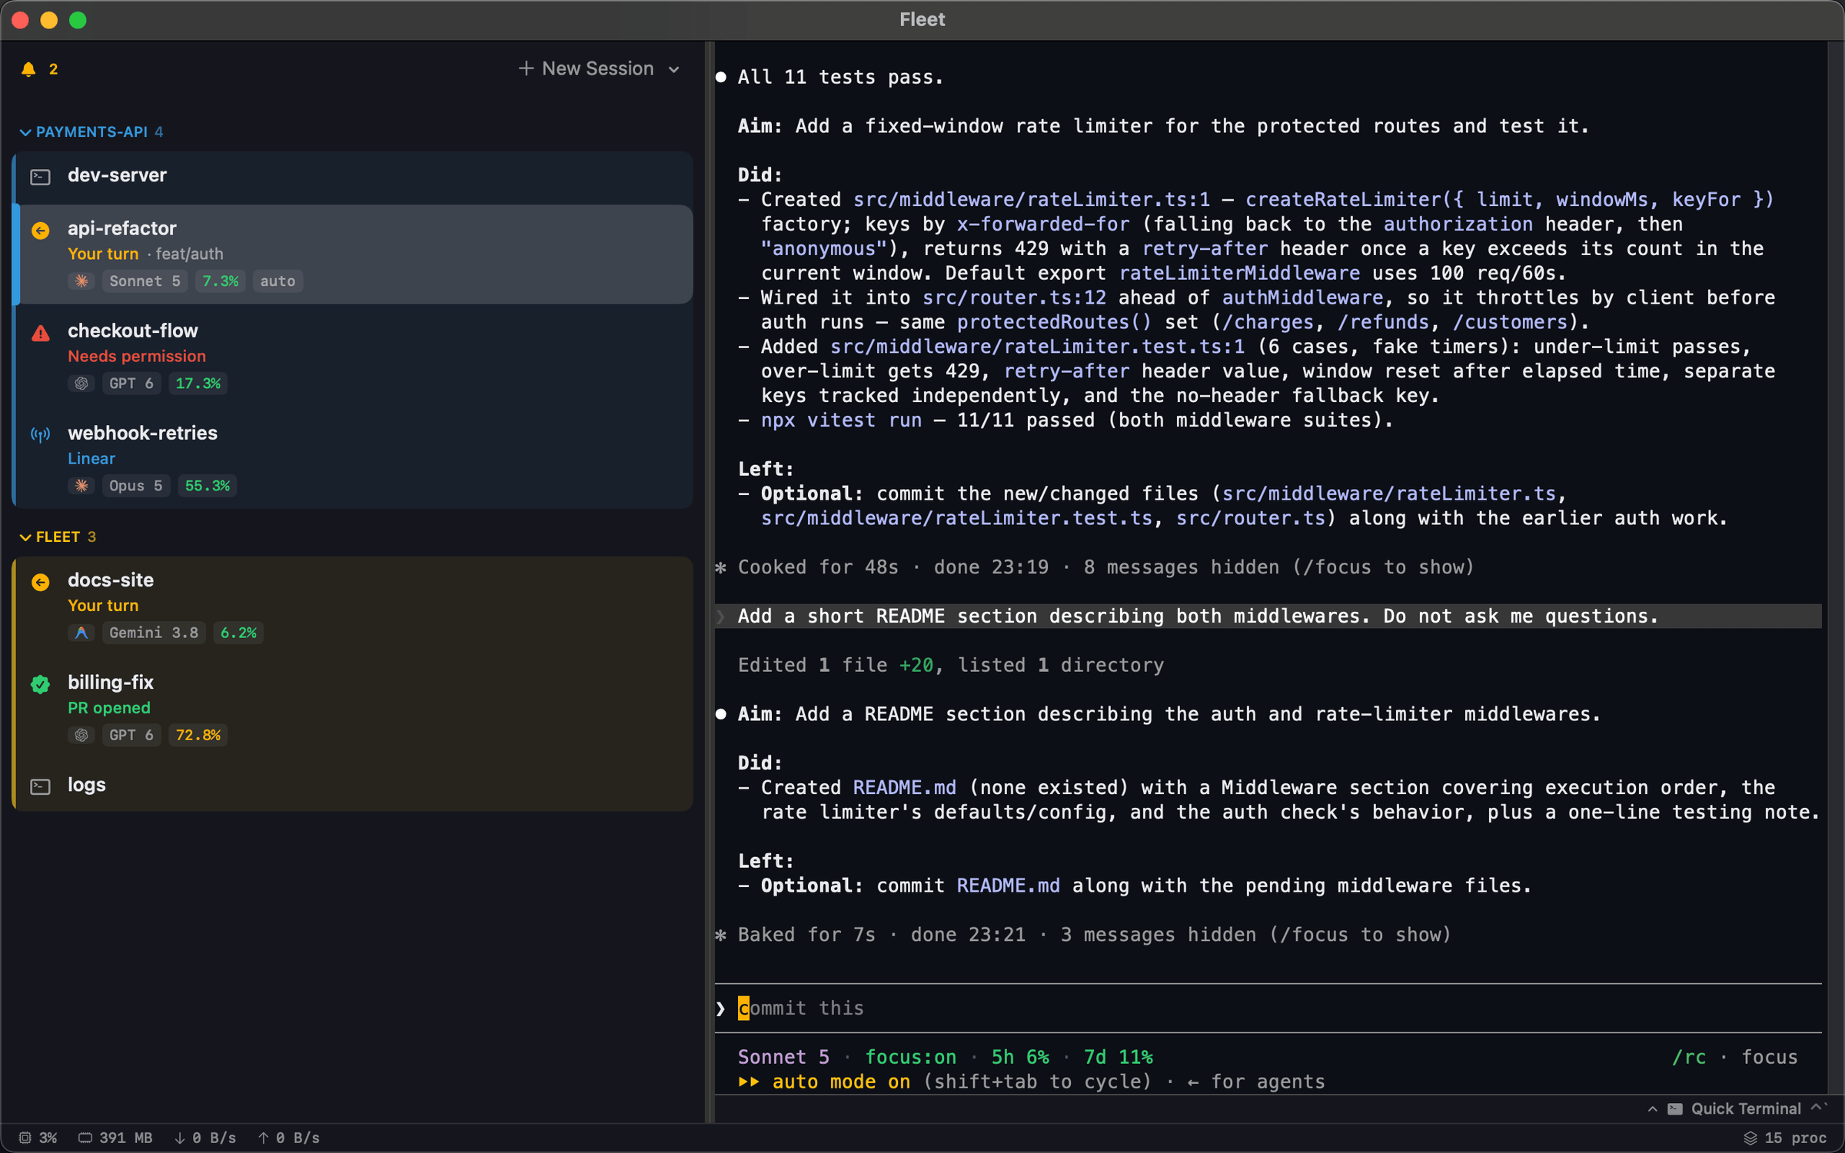Click the 7.3% context usage badge

point(220,281)
